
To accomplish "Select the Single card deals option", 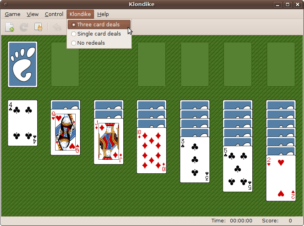I will (x=99, y=34).
